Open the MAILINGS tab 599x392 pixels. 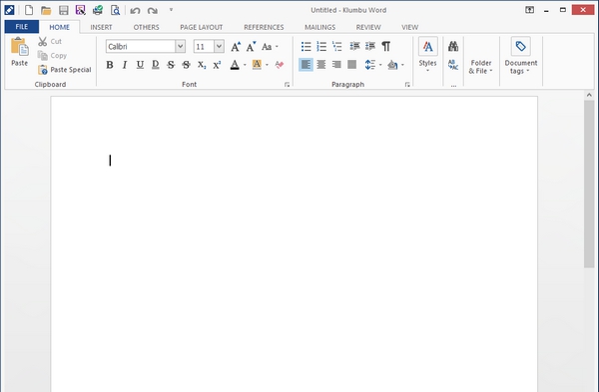(319, 27)
